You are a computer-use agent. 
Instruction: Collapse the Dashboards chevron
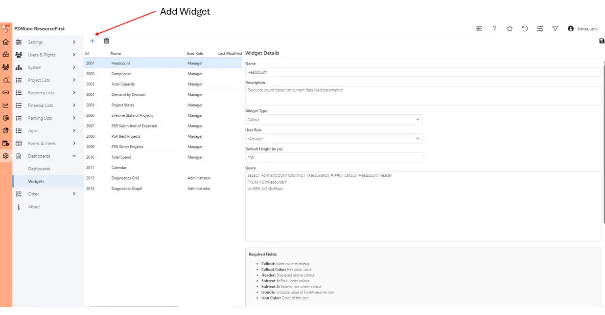(x=74, y=156)
